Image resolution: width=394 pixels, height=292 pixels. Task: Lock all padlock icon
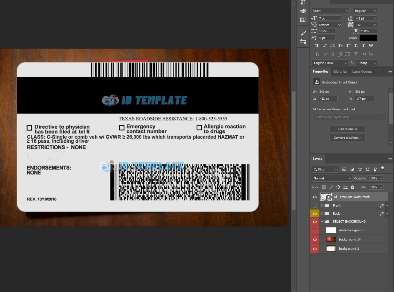pos(352,187)
